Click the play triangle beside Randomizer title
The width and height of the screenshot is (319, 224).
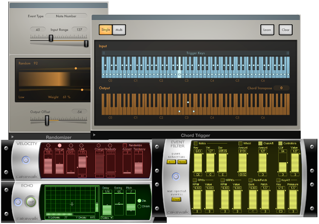pyautogui.click(x=12, y=137)
